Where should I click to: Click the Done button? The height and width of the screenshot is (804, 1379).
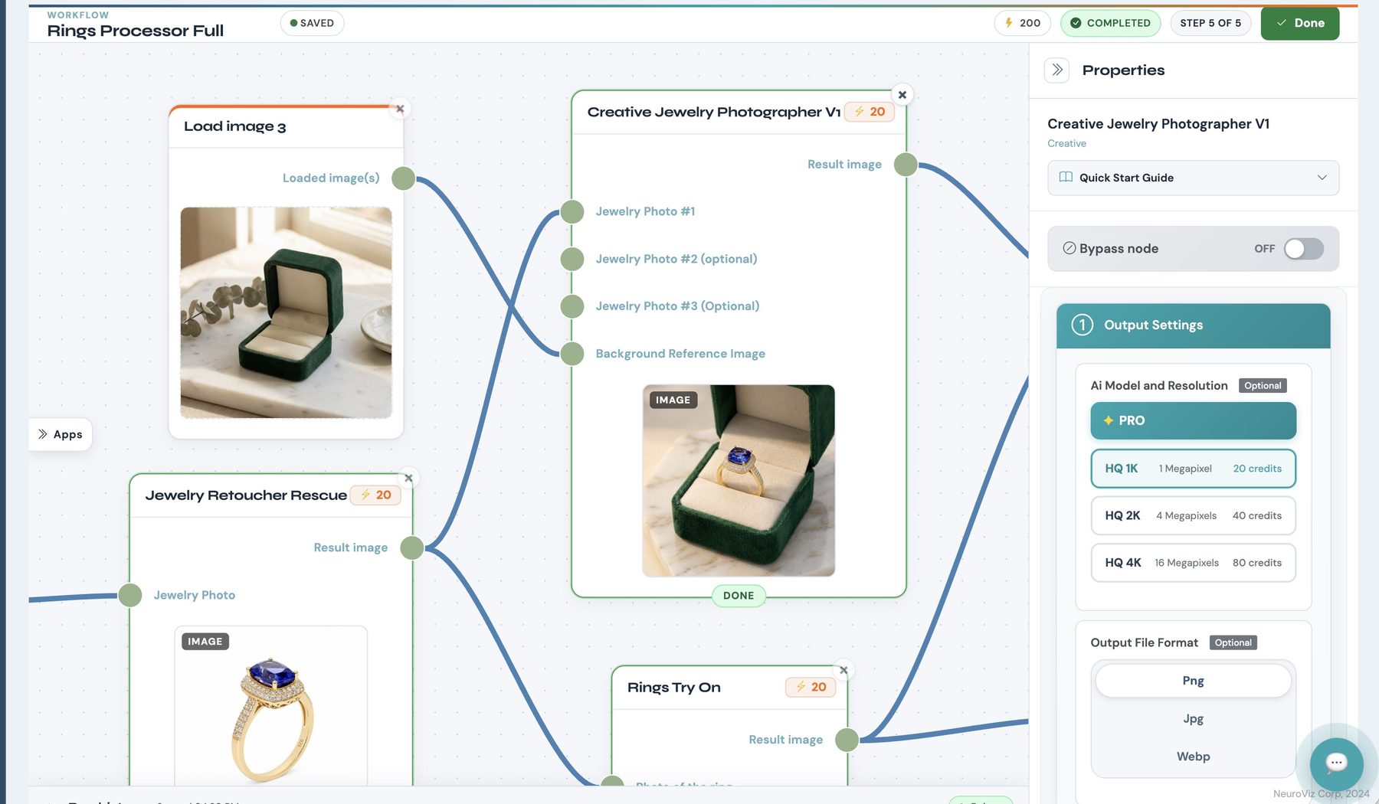[x=1299, y=23]
